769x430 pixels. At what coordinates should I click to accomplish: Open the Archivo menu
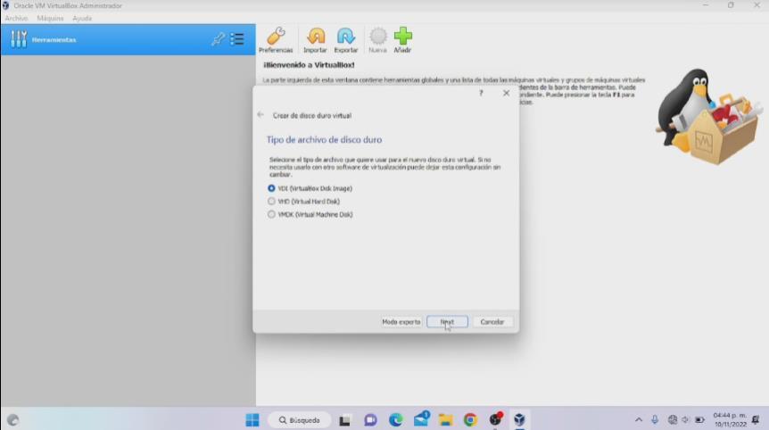(x=16, y=18)
